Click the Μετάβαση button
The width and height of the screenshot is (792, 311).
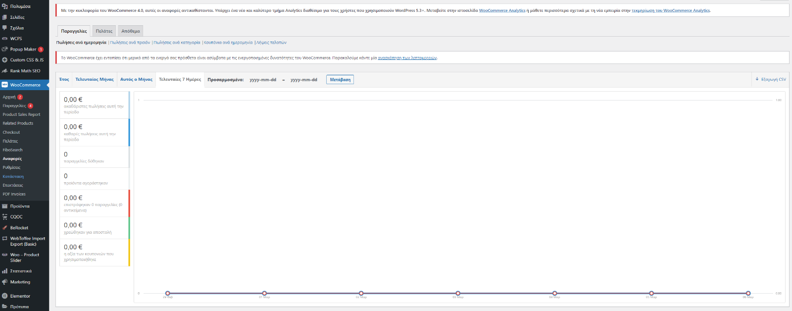point(340,80)
